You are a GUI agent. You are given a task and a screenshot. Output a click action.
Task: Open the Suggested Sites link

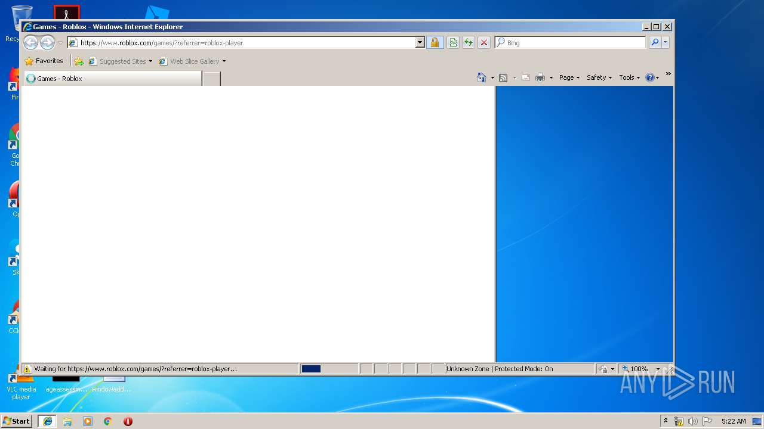pos(117,61)
